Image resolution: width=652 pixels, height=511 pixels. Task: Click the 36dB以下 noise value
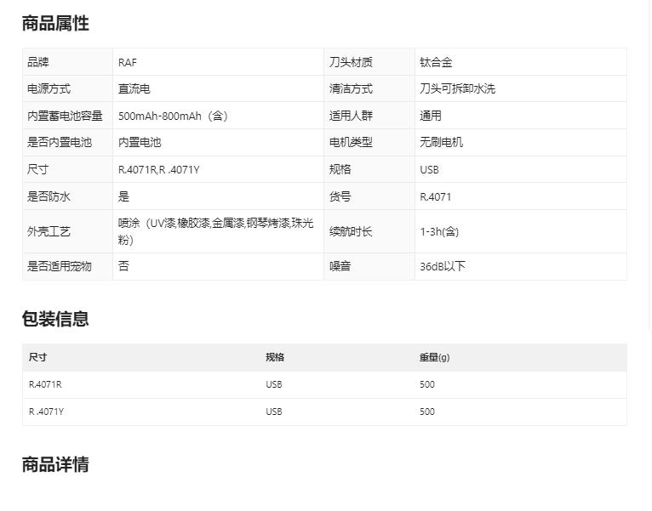pyautogui.click(x=443, y=266)
